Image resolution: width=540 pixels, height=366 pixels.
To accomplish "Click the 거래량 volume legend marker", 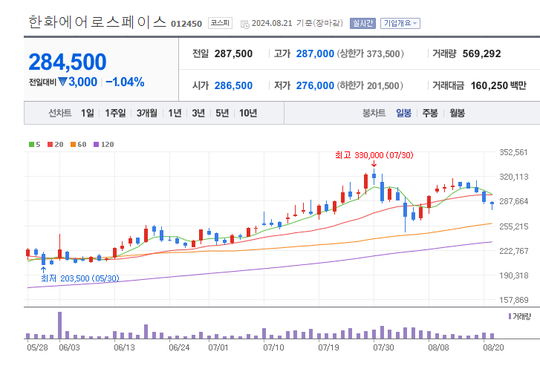I will [x=510, y=316].
